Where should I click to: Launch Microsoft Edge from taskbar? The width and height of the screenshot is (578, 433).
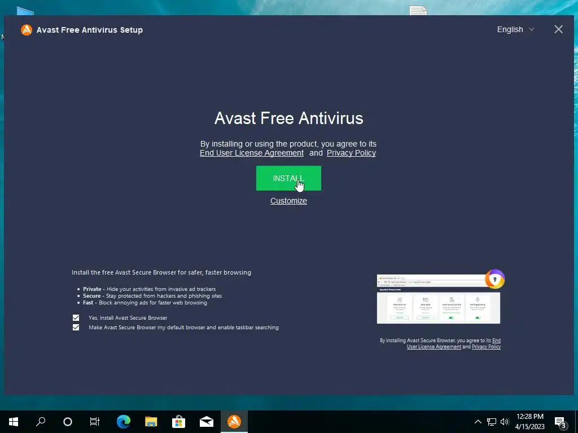point(124,422)
